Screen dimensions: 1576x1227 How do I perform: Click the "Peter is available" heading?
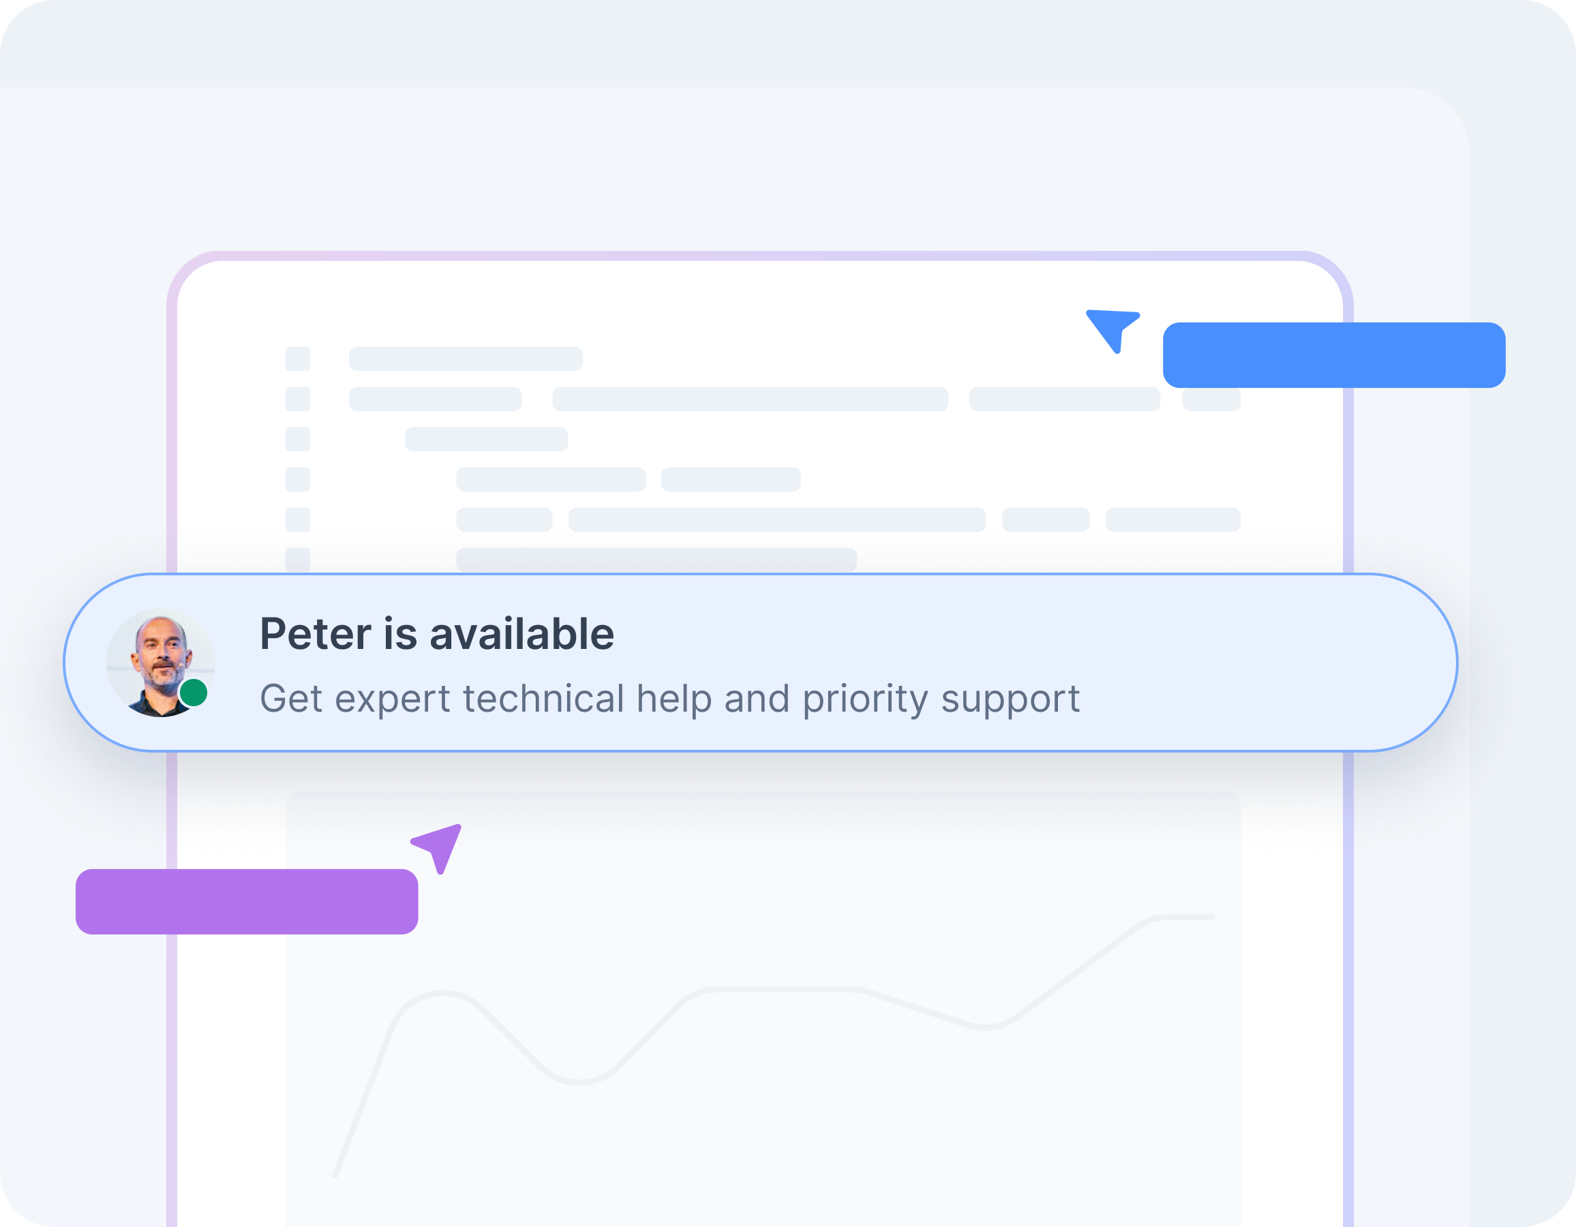[x=436, y=634]
